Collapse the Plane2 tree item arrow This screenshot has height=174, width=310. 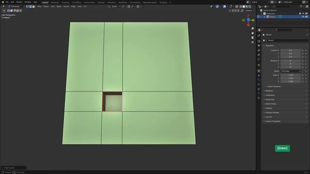tap(264, 17)
